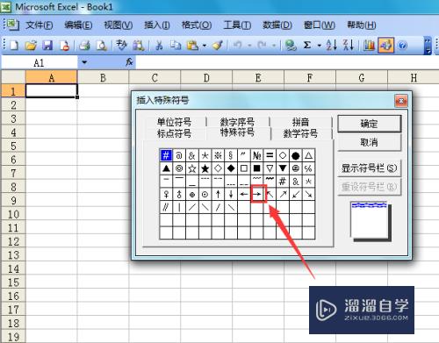Open the 文件(F) menu
The width and height of the screenshot is (439, 343).
click(x=40, y=25)
